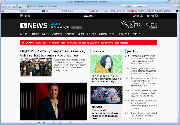
Task: Open the Fact Check section
Action: pos(124,34)
